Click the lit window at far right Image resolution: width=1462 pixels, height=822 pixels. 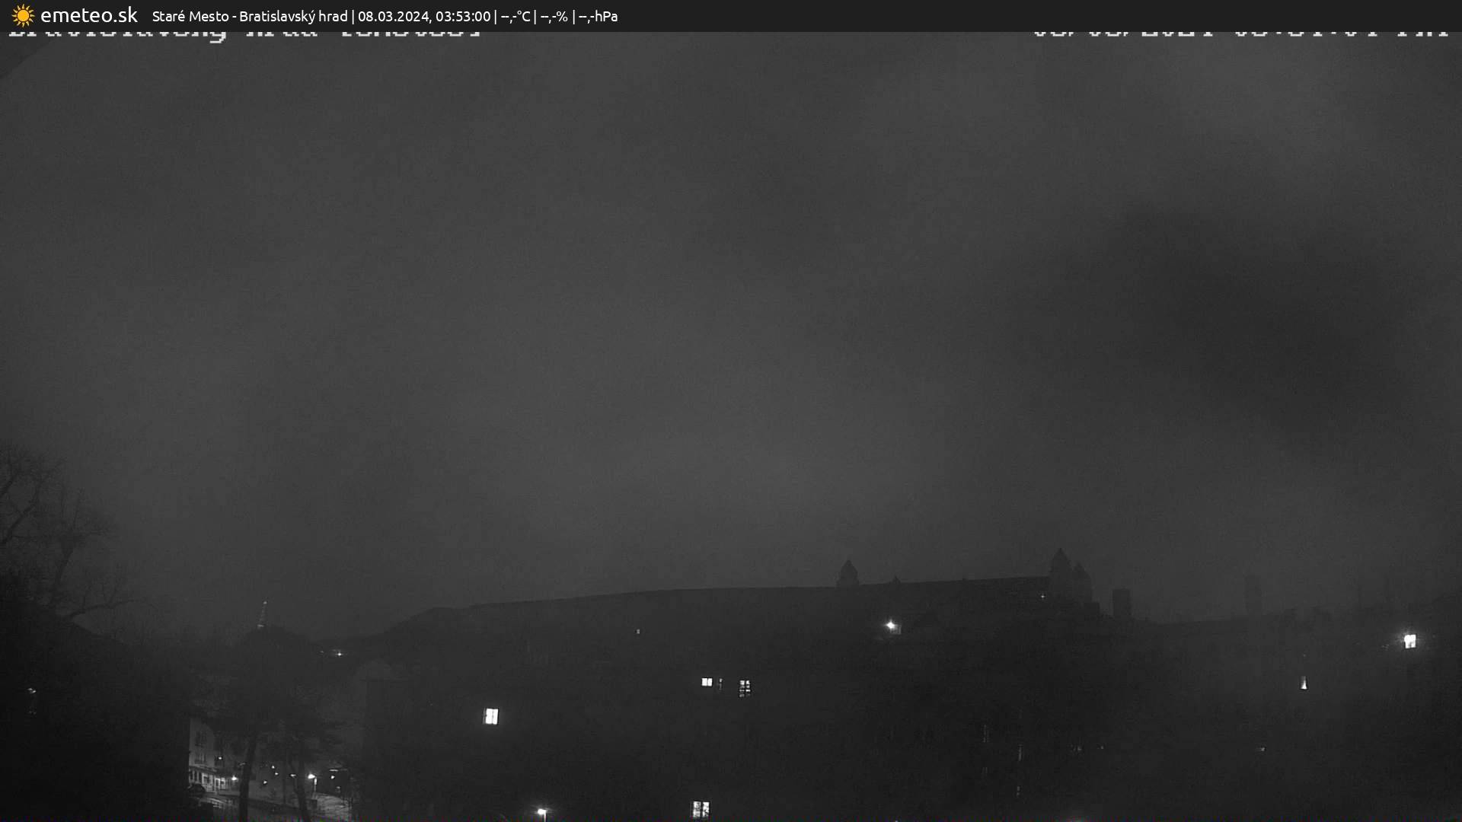coord(1409,641)
